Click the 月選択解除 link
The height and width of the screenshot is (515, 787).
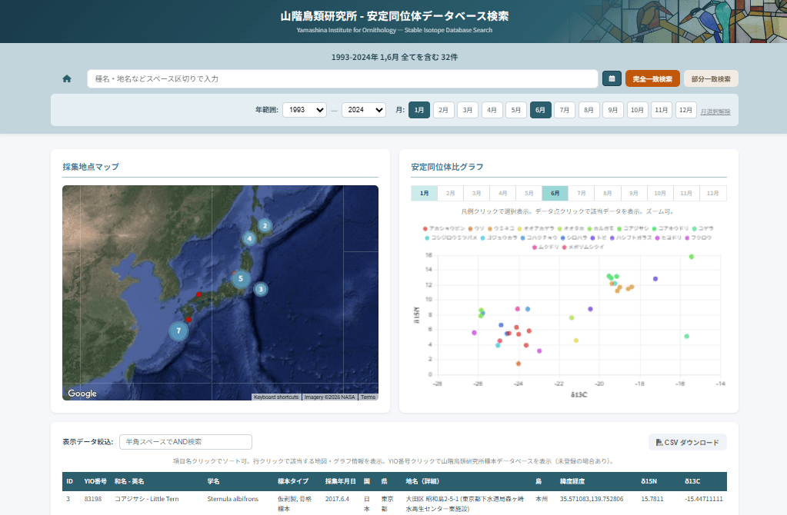point(715,111)
